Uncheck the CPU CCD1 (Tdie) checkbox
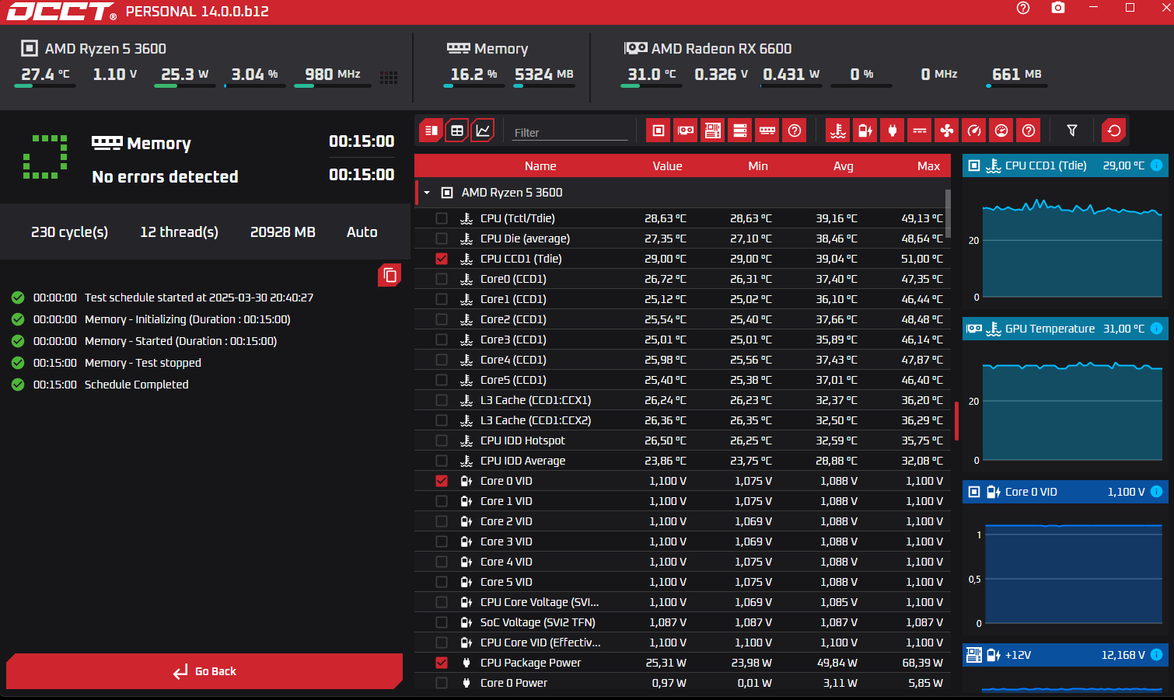The image size is (1174, 700). [x=442, y=259]
